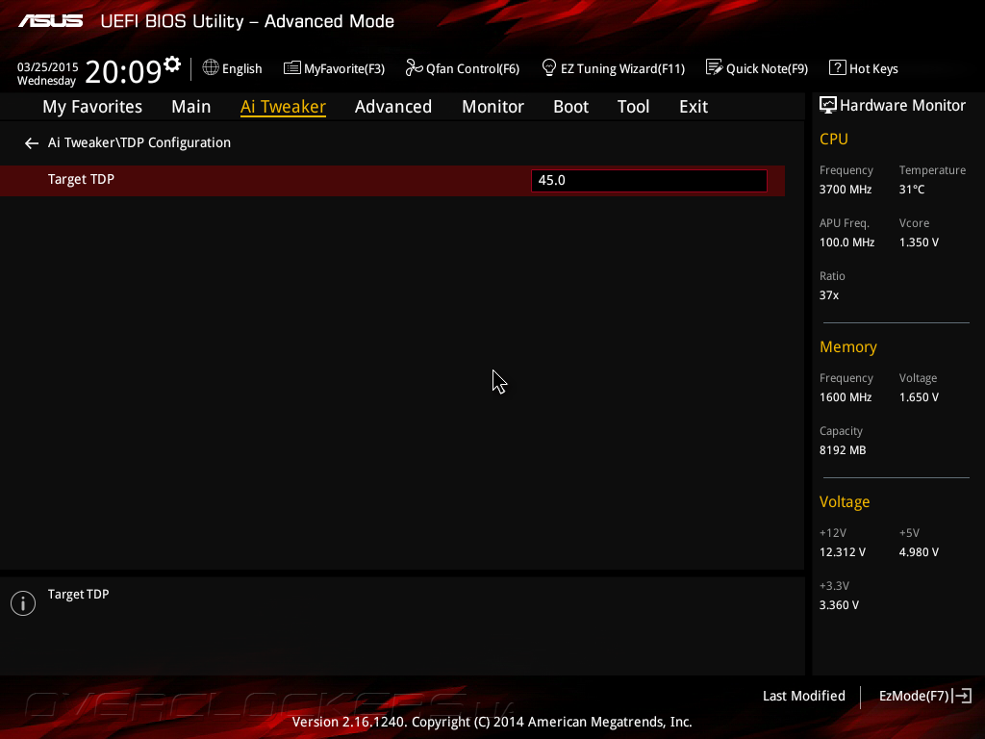This screenshot has width=985, height=739.
Task: Select the Exit tab
Action: [694, 107]
